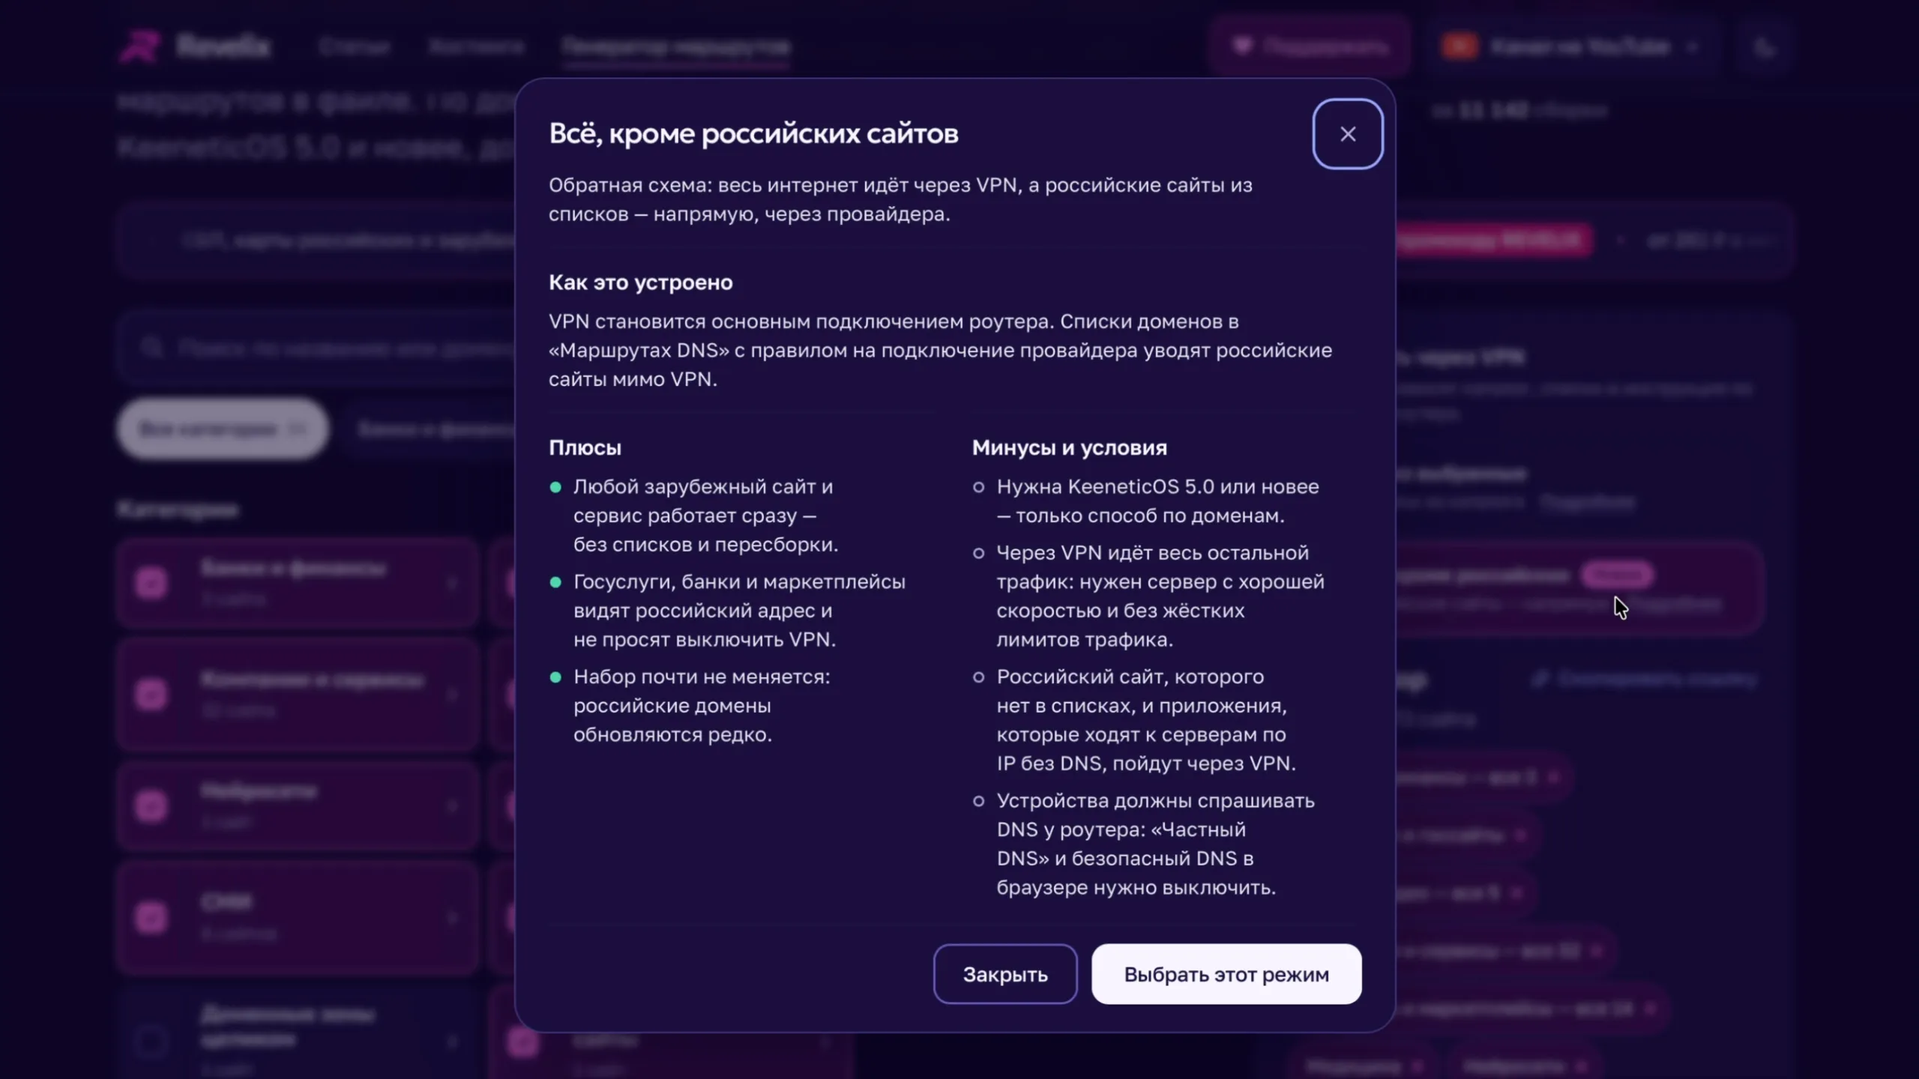Toggle the theme icon at the header's right end
Screen dimensions: 1919x1079
[1765, 48]
